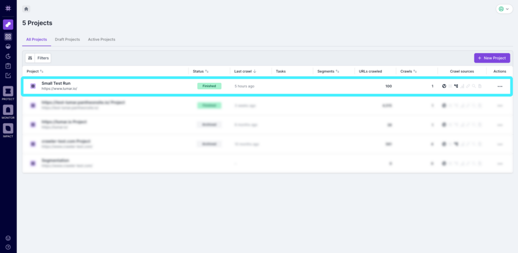Click the Tasks column header
The image size is (518, 253).
(281, 71)
